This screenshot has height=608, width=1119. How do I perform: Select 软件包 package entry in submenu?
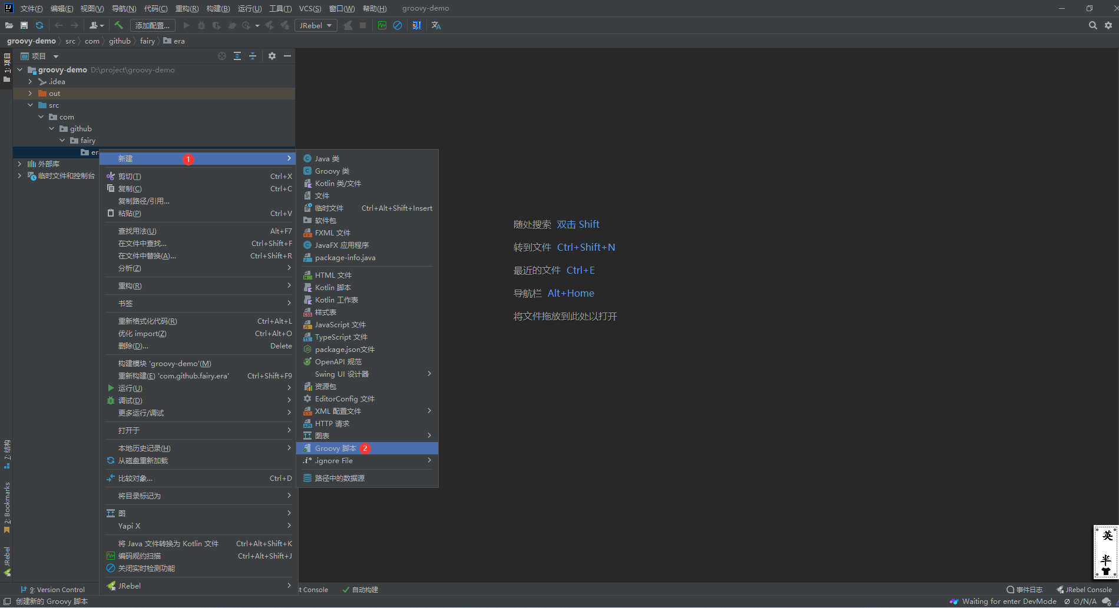pos(368,220)
